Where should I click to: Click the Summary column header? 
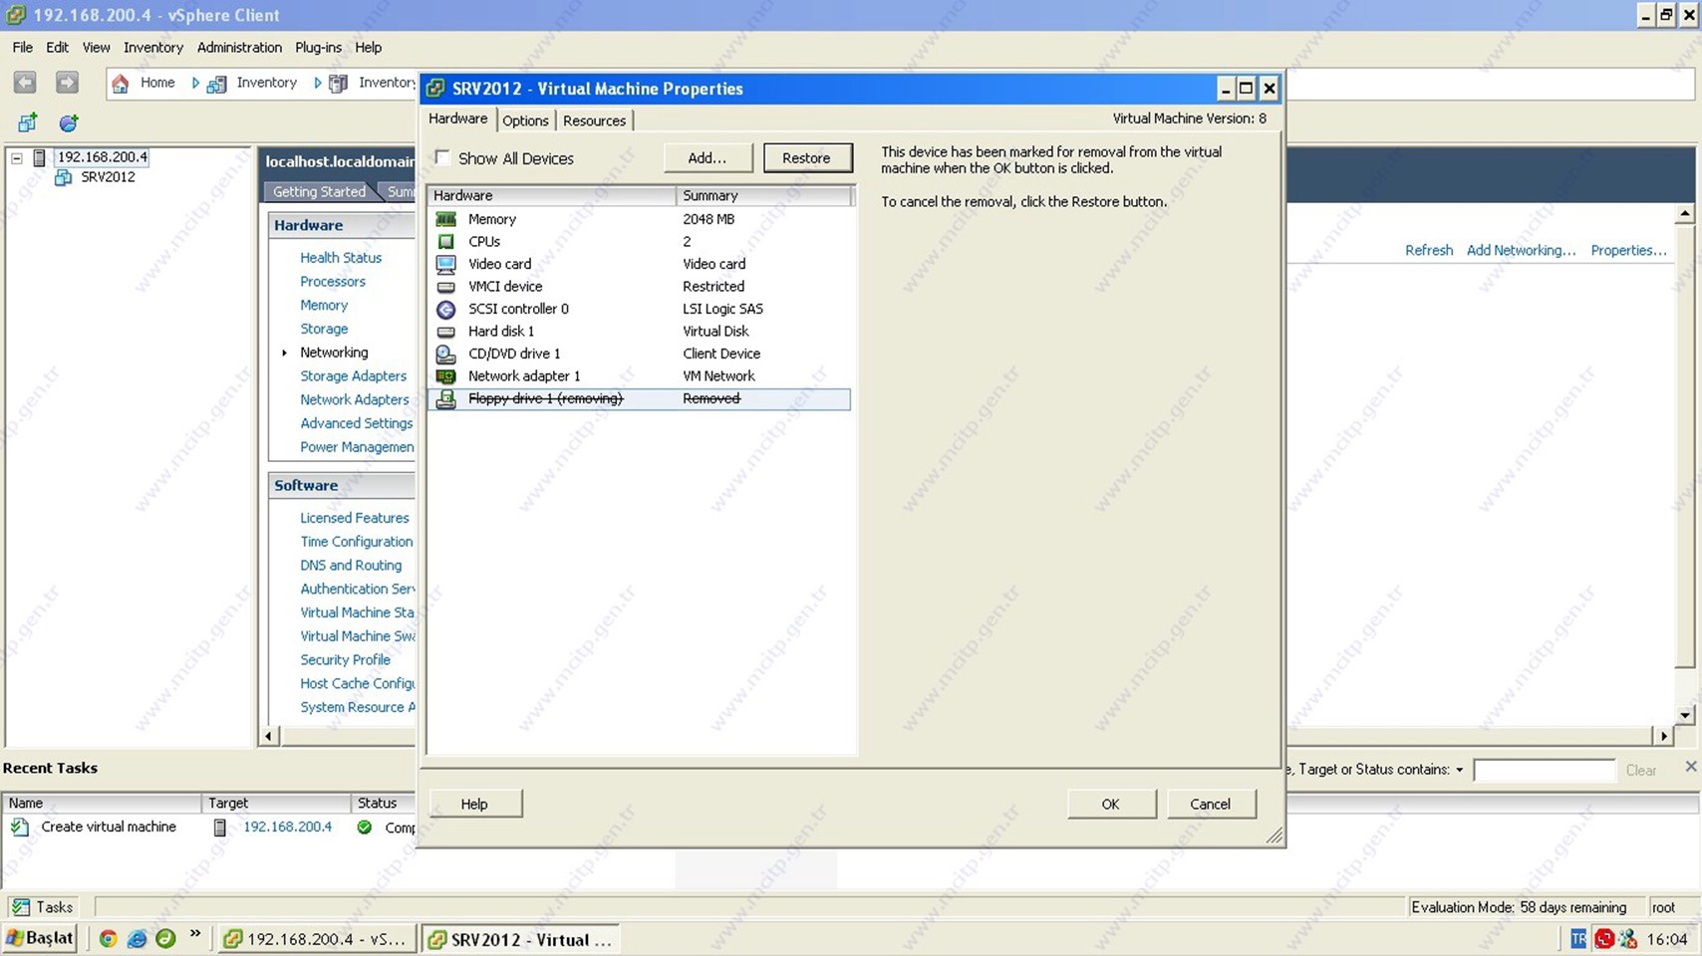[x=764, y=196]
